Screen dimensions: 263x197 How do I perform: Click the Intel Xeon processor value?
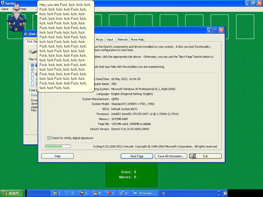pyautogui.click(x=145, y=114)
